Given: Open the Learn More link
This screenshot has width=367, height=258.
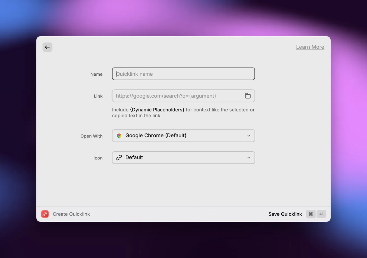Looking at the screenshot, I should tap(310, 47).
